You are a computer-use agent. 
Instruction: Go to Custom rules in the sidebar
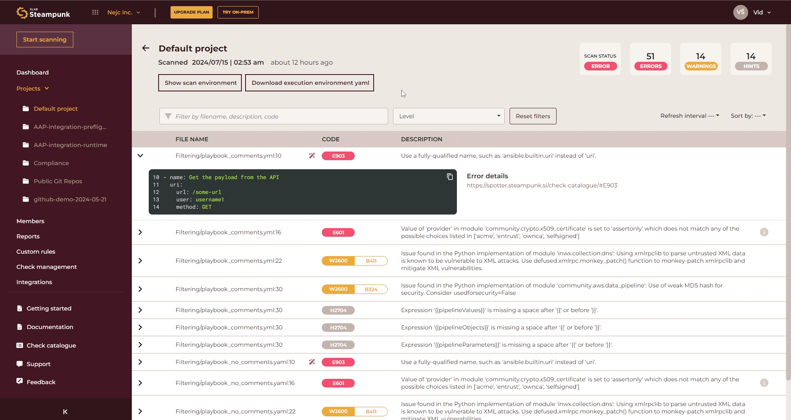(x=36, y=252)
